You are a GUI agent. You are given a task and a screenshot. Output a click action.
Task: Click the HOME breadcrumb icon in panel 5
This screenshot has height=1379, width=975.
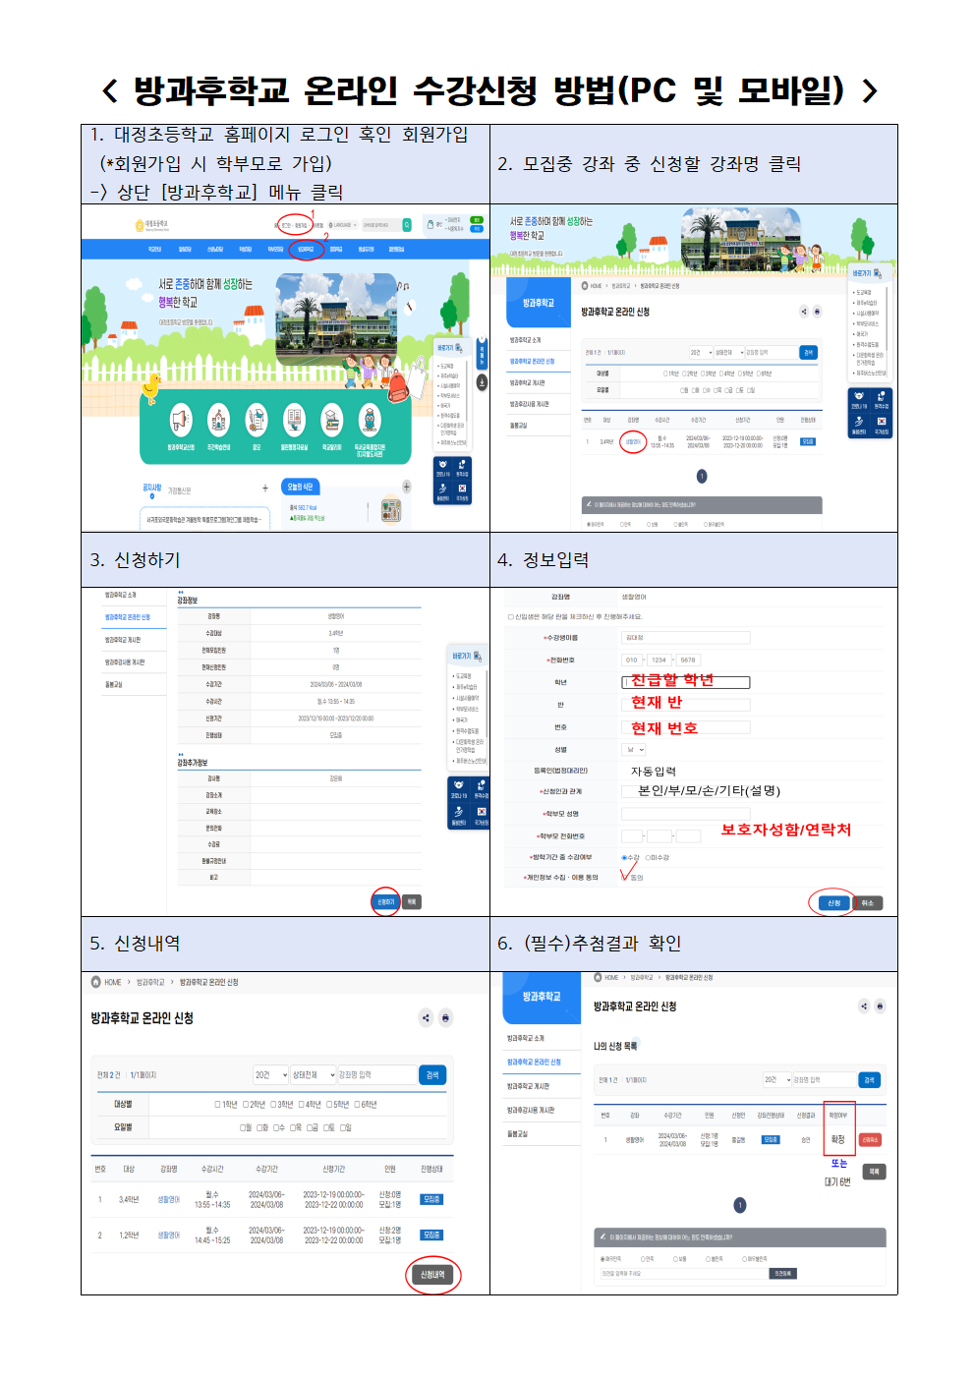coord(96,982)
